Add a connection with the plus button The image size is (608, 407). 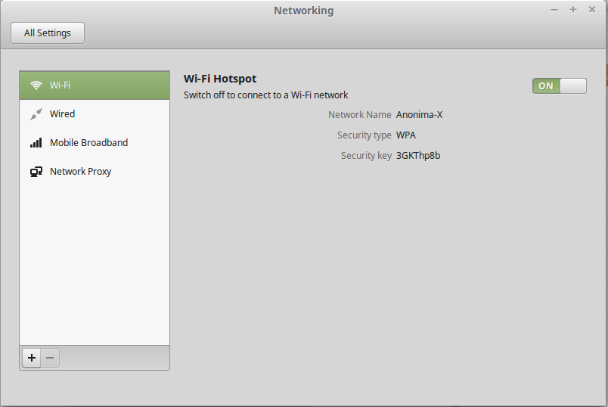(31, 358)
